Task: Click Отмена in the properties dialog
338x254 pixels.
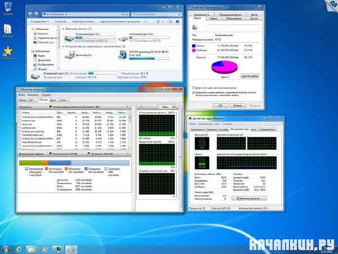Action: coord(238,106)
